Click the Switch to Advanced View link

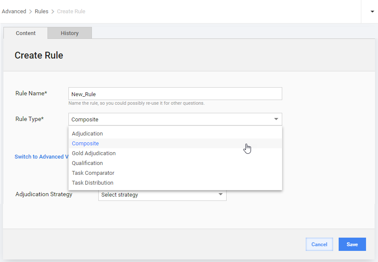pyautogui.click(x=41, y=157)
